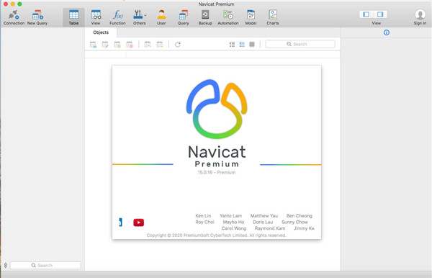The image size is (432, 278).
Task: Select the Function objects icon
Action: [117, 17]
